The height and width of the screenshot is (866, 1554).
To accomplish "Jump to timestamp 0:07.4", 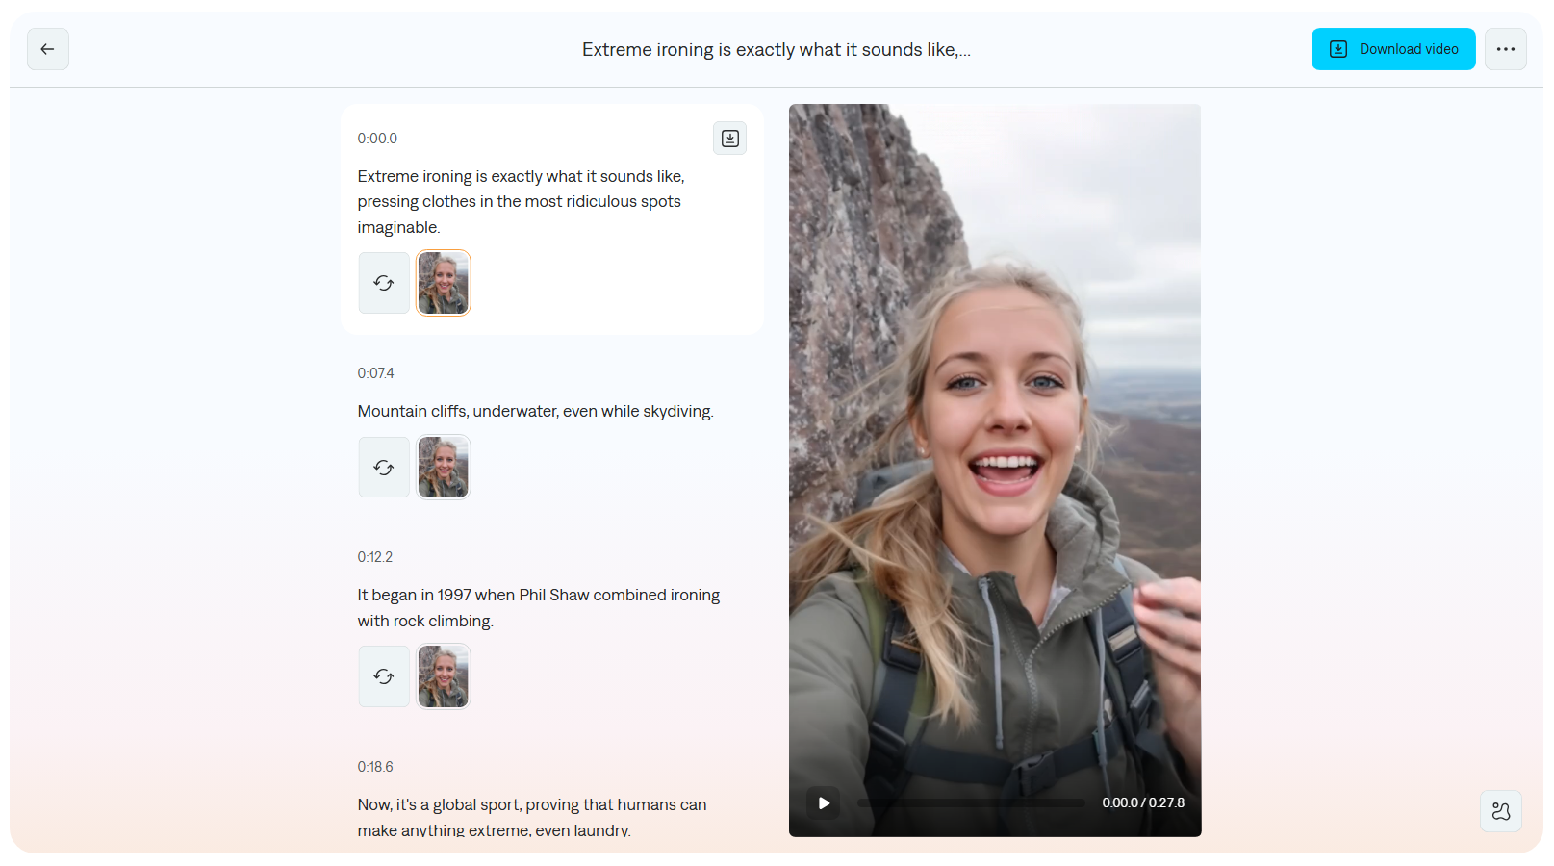I will [374, 373].
